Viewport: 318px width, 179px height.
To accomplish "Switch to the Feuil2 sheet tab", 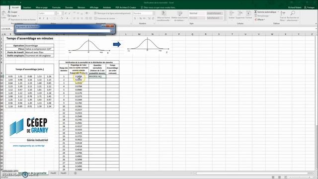I will click(x=53, y=173).
